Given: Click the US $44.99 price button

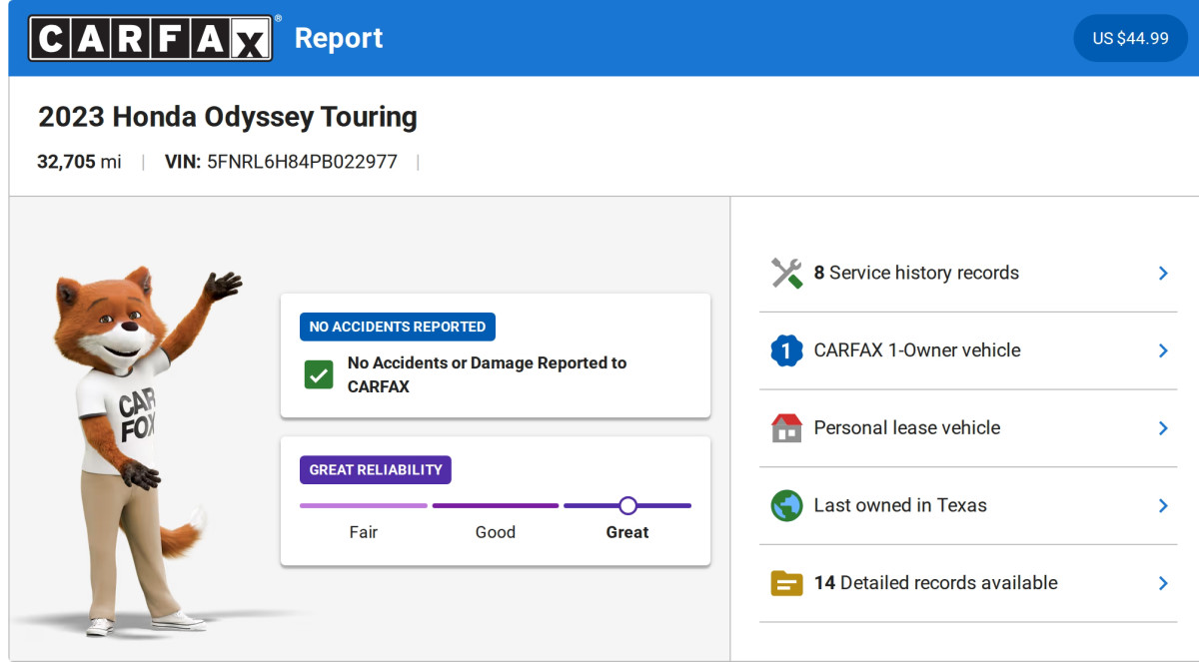Looking at the screenshot, I should click(1130, 39).
